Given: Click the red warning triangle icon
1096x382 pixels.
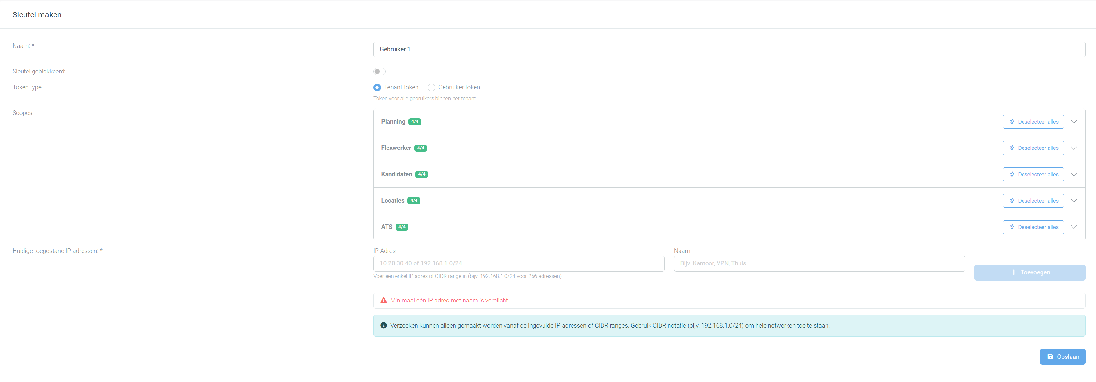Looking at the screenshot, I should coord(383,300).
